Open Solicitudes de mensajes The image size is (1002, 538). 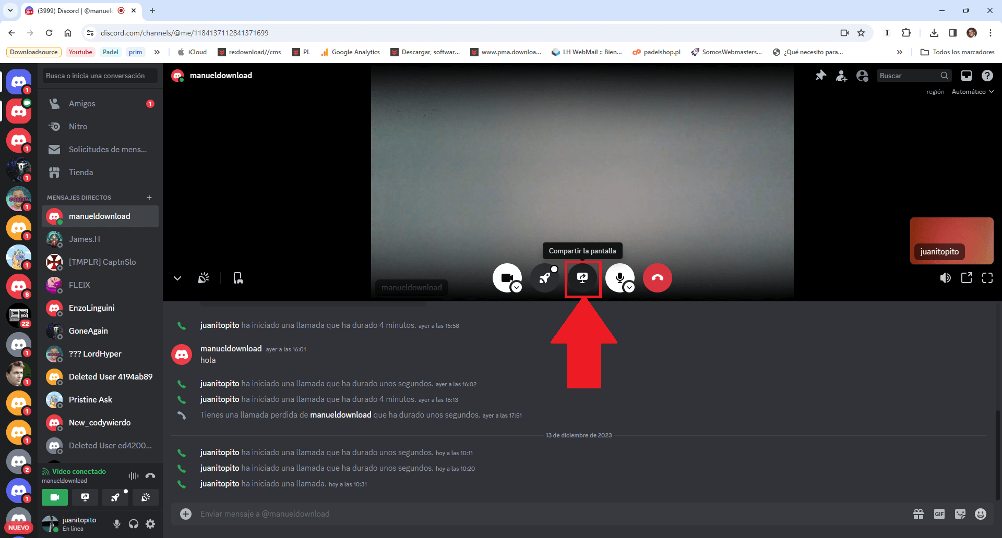click(100, 150)
